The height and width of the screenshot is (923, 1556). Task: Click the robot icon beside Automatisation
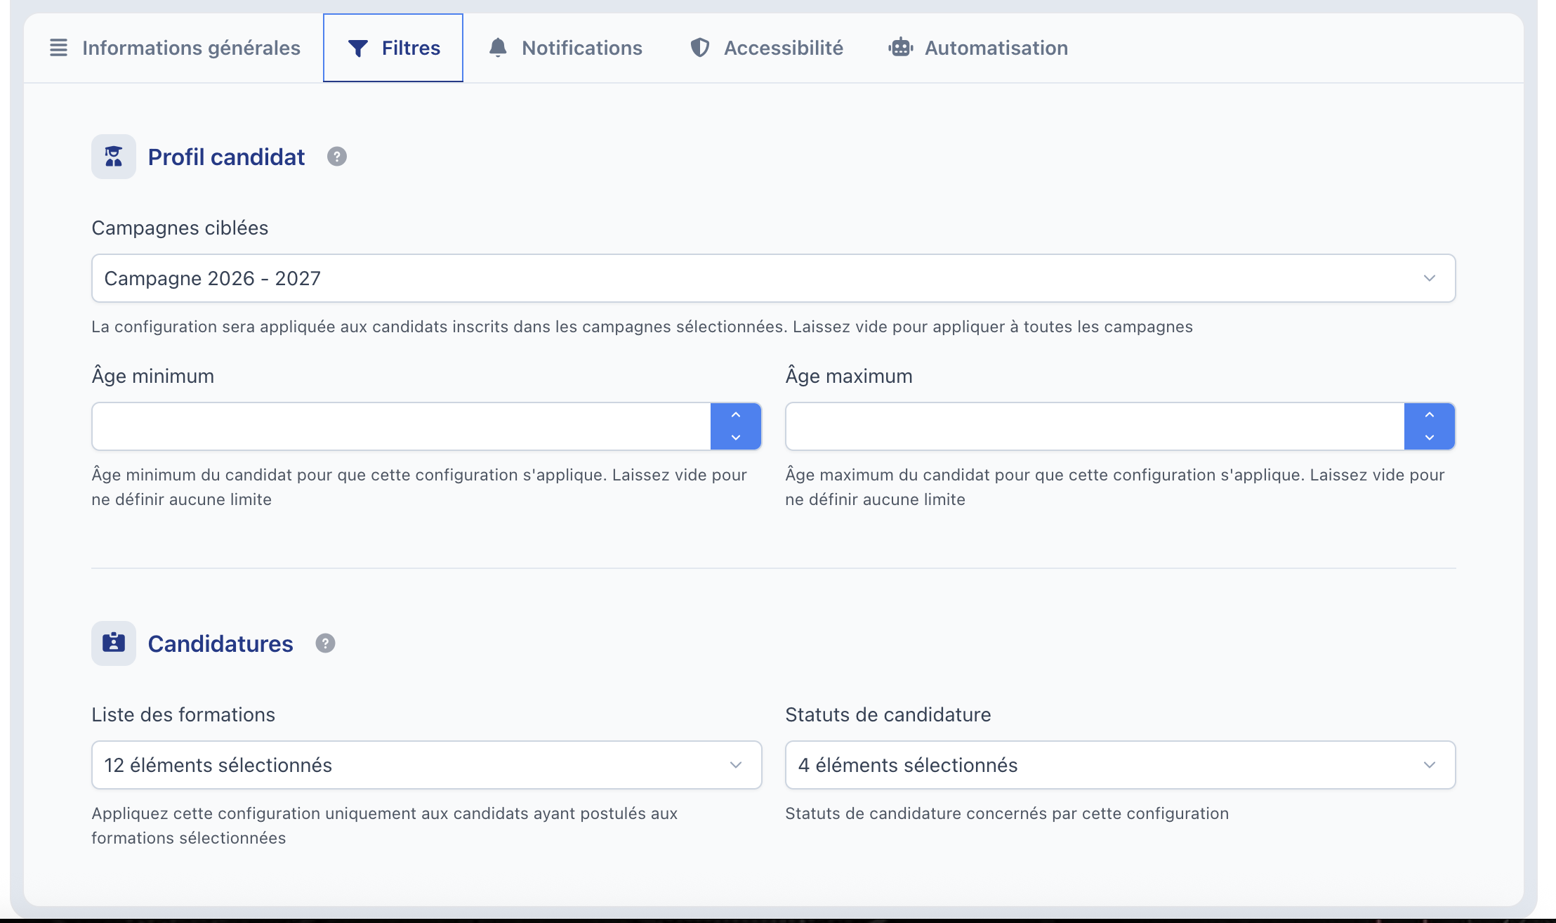pyautogui.click(x=901, y=48)
